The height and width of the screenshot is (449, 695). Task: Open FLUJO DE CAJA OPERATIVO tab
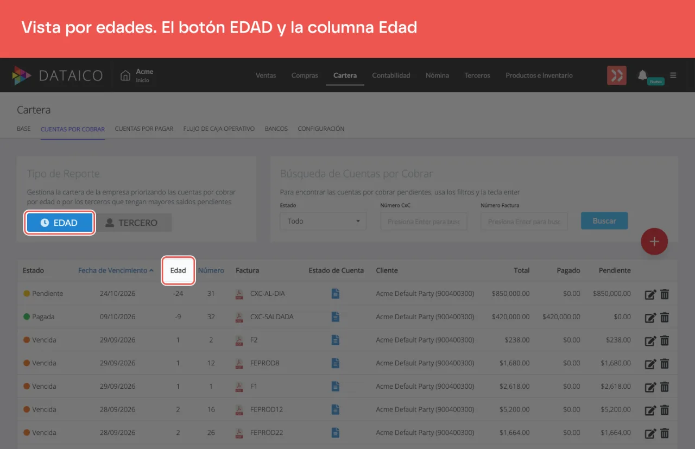[x=219, y=129]
